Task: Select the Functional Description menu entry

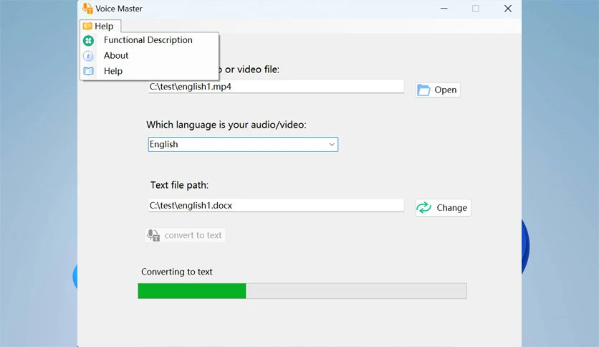Action: [x=149, y=40]
